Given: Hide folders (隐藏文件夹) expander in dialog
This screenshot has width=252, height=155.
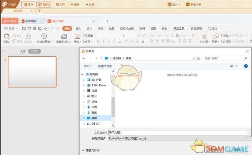Looking at the screenshot, I should tap(91, 150).
